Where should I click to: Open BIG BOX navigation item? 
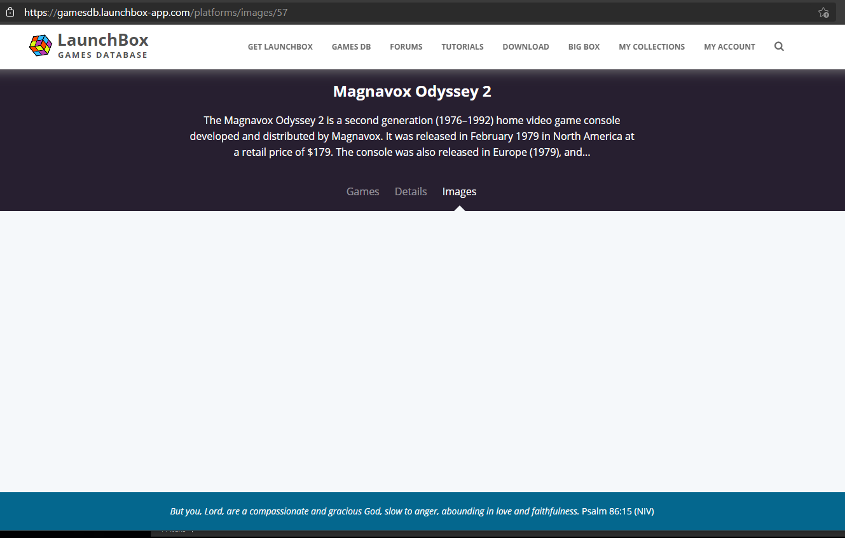[x=584, y=46]
